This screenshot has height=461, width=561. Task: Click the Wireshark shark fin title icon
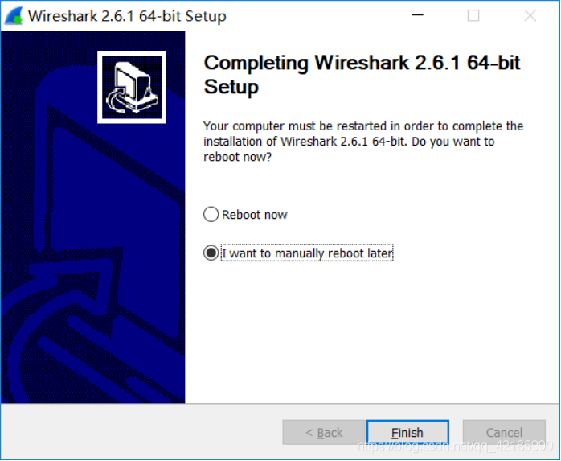click(14, 16)
